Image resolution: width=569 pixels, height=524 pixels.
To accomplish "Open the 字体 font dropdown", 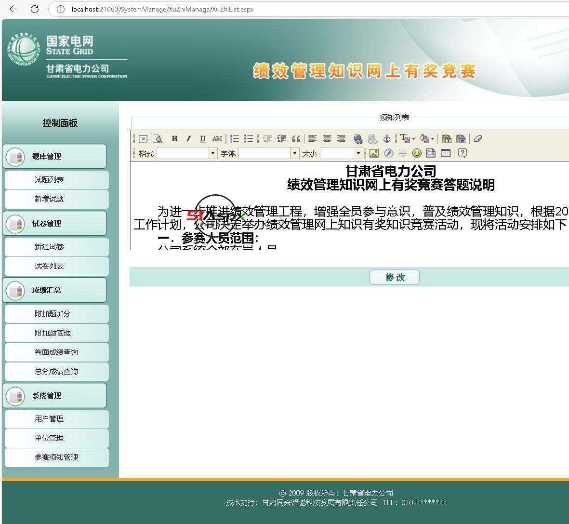I will click(295, 153).
